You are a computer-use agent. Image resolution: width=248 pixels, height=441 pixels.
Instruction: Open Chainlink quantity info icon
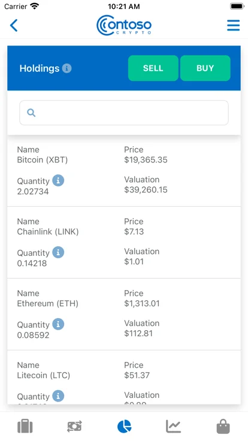point(58,252)
